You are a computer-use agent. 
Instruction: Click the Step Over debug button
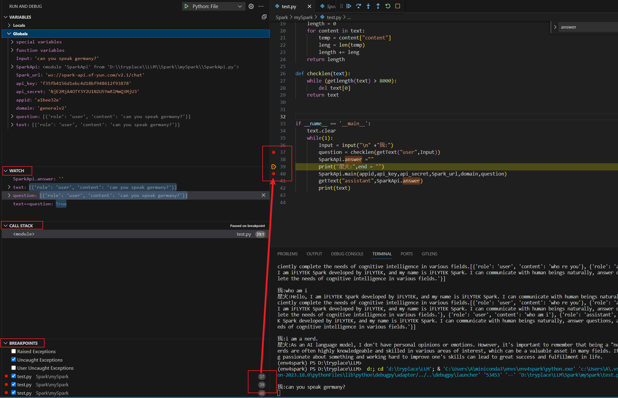358,6
